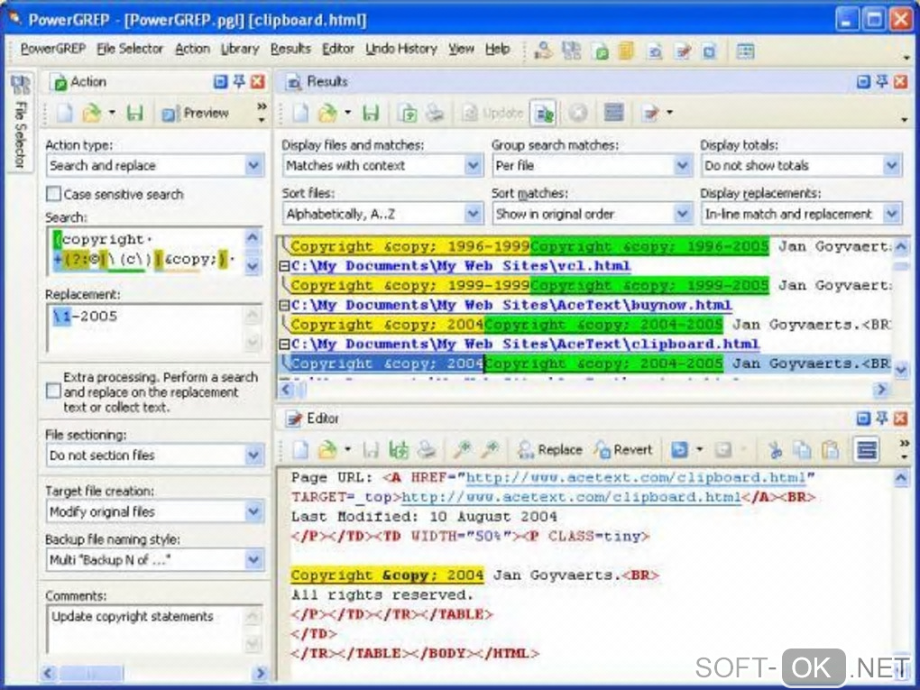
Task: Click the yellow Library icon in main toolbar
Action: 627,51
